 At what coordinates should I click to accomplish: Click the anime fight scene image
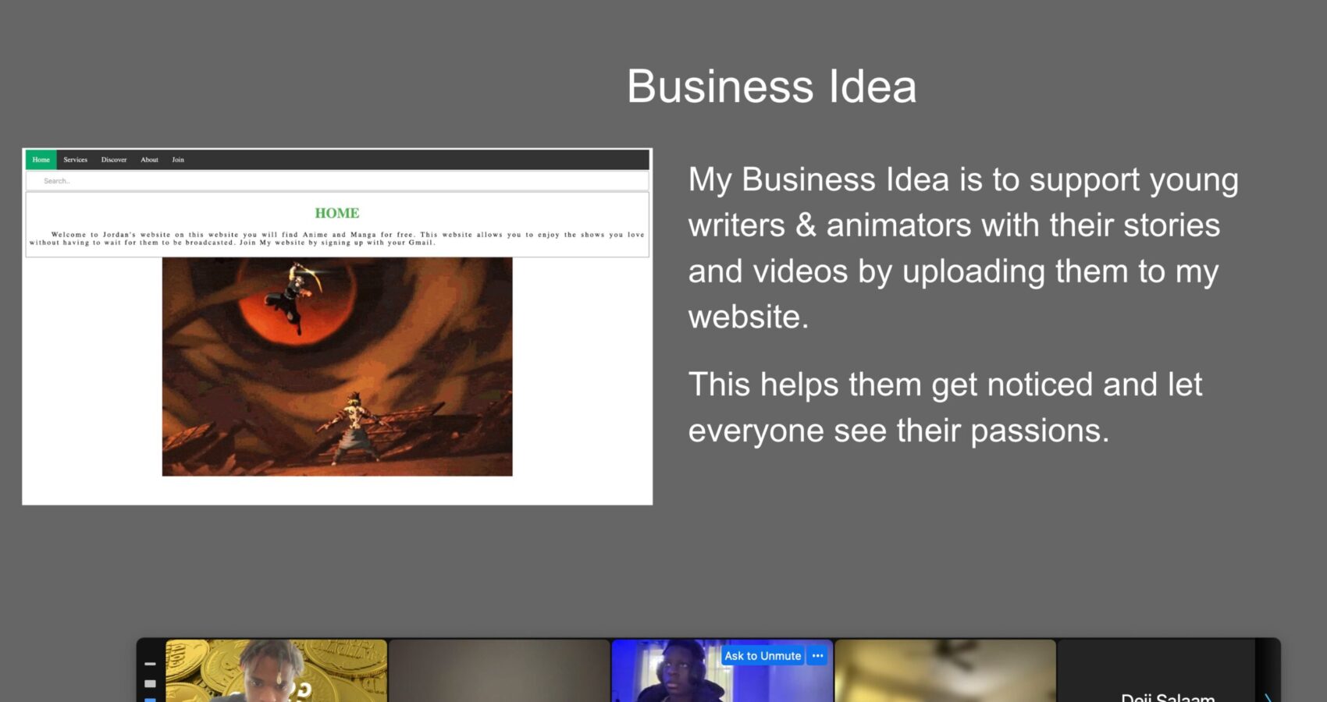[x=337, y=367]
